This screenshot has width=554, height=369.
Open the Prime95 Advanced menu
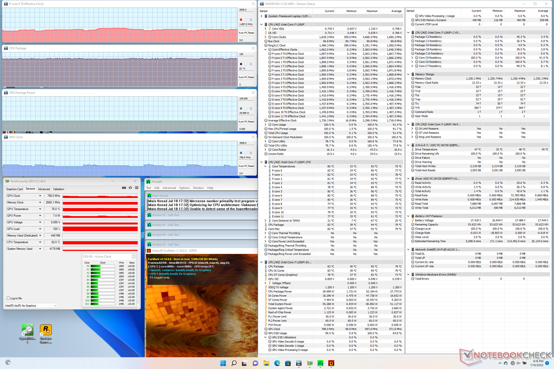(169, 188)
